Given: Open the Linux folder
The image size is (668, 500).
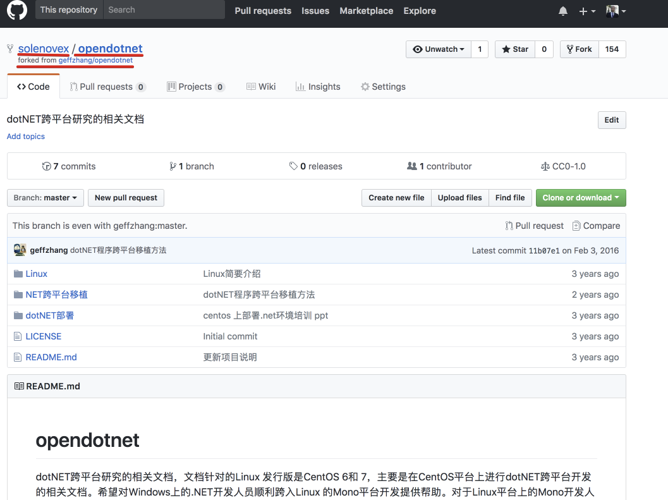Looking at the screenshot, I should [x=36, y=274].
